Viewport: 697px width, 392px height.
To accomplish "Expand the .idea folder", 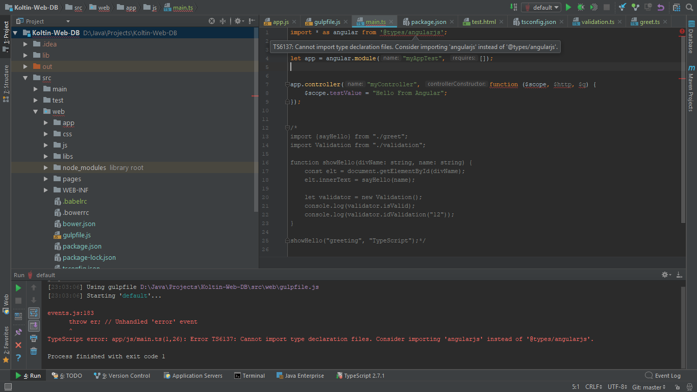I will 26,44.
